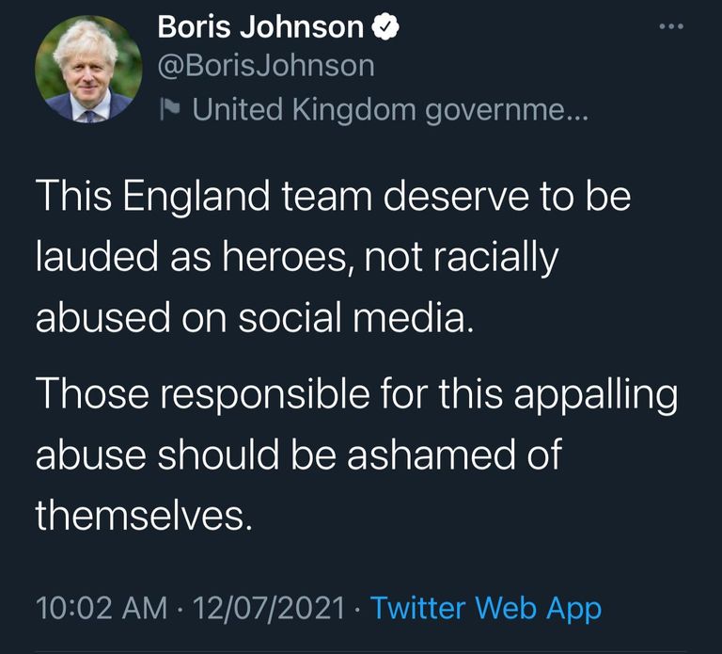Click the "Boris Johnson" display name
This screenshot has height=654, width=722.
(260, 28)
